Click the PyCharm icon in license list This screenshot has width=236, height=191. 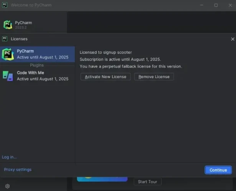pos(8,54)
